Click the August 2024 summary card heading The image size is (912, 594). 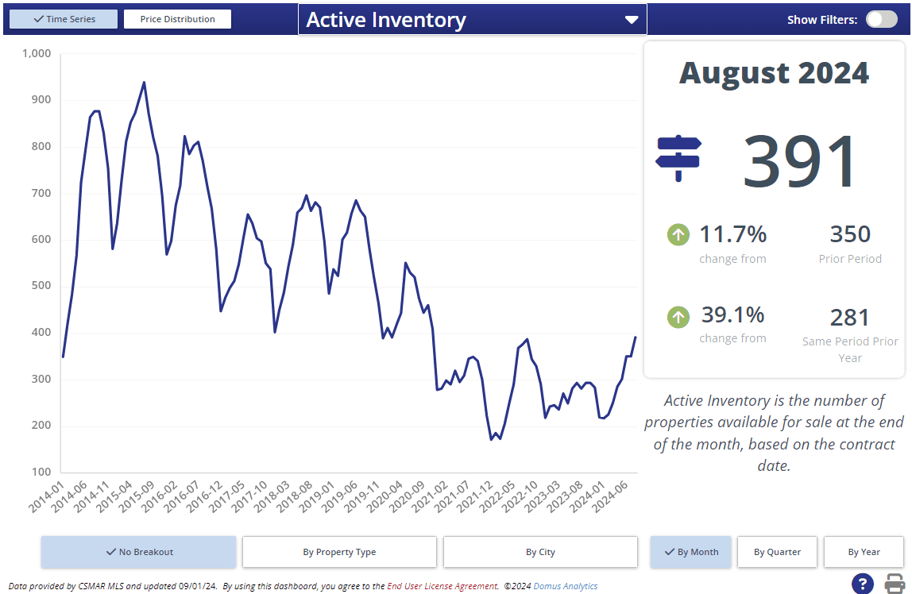774,73
